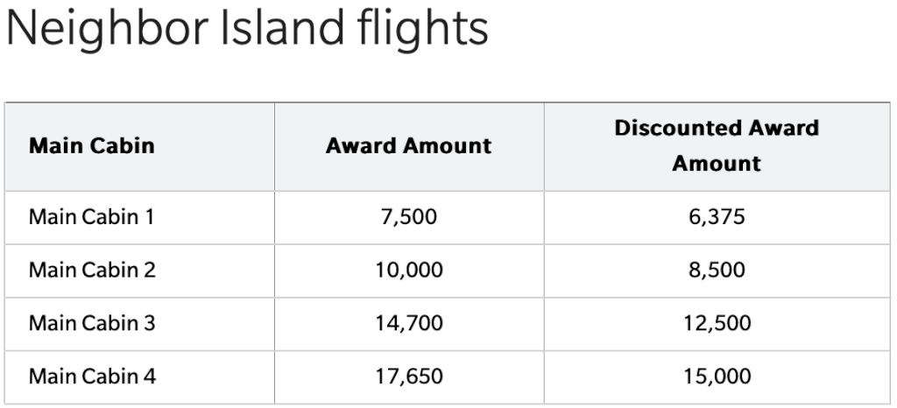
Task: Select the Main Cabin column header
Action: [91, 145]
